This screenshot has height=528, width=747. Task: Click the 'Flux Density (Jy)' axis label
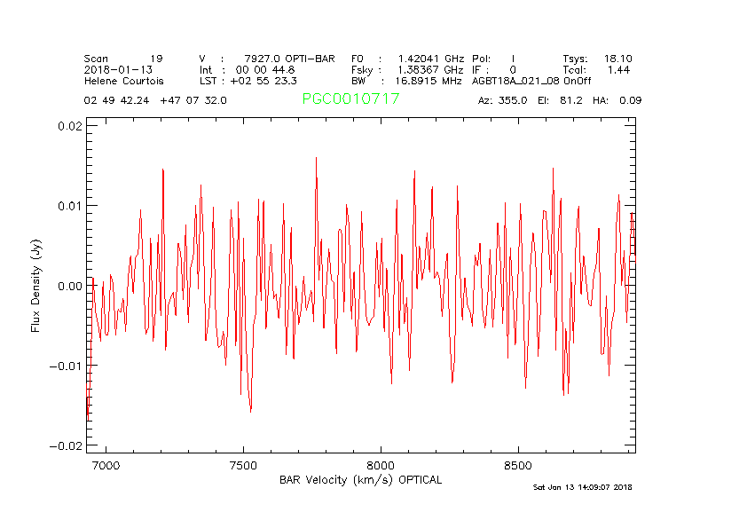pyautogui.click(x=36, y=285)
